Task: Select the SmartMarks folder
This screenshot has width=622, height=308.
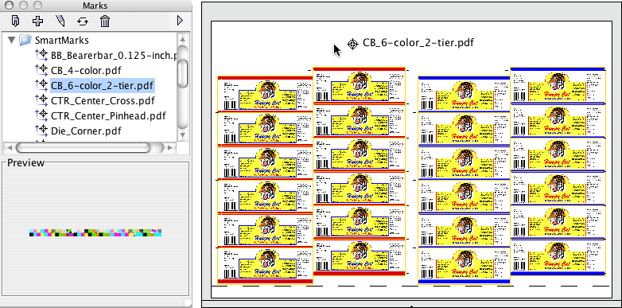Action: (61, 40)
